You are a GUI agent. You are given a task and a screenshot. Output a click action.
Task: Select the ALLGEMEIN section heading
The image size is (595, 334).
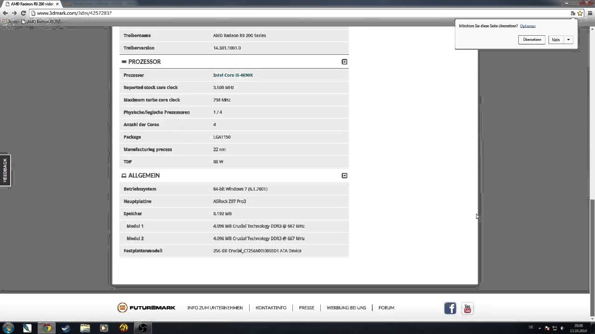coord(144,175)
